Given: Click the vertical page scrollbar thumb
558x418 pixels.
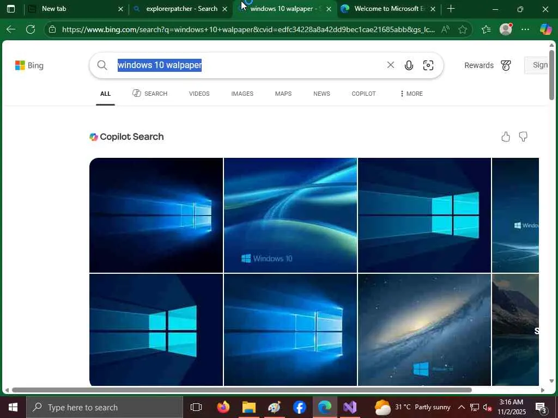Looking at the screenshot, I should pyautogui.click(x=551, y=75).
